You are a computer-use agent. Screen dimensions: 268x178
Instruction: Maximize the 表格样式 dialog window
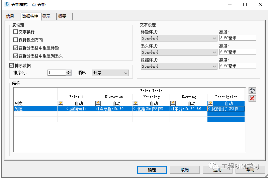(x=245, y=4)
